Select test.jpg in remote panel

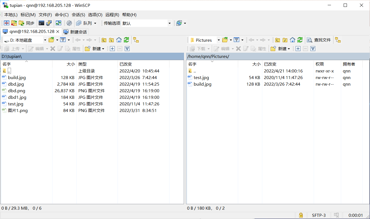[x=201, y=78]
